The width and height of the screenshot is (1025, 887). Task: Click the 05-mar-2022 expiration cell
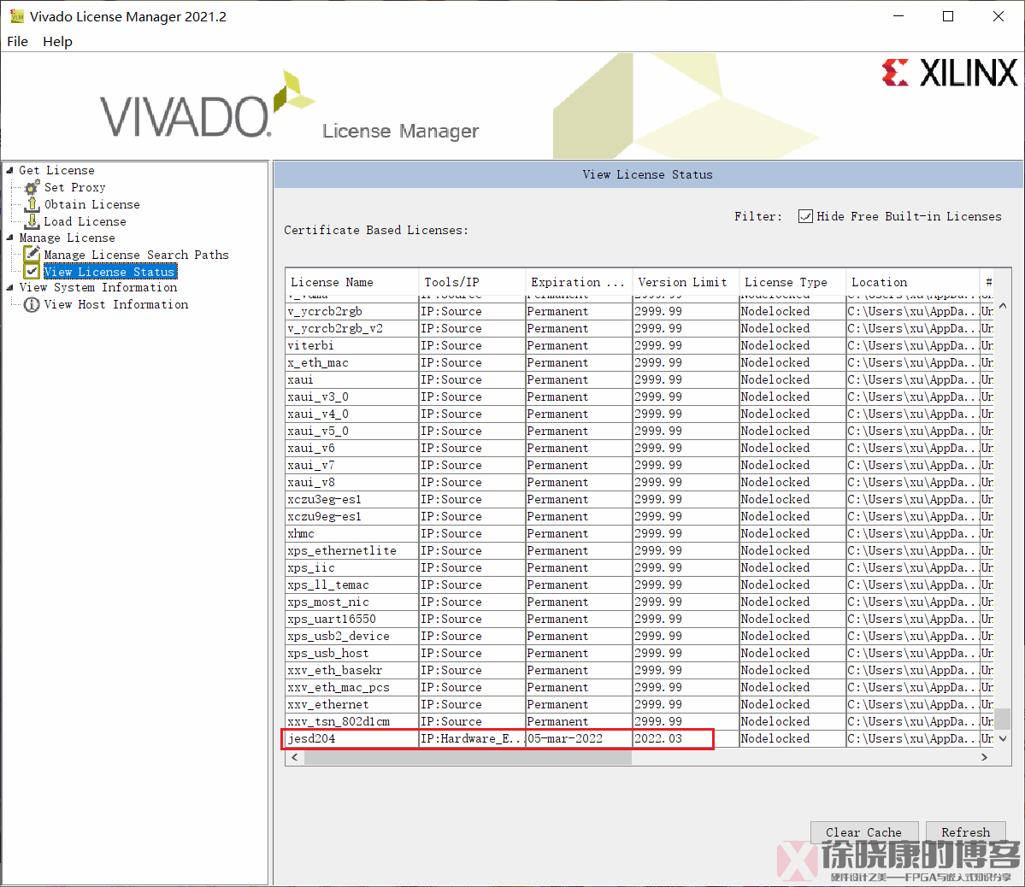click(579, 738)
